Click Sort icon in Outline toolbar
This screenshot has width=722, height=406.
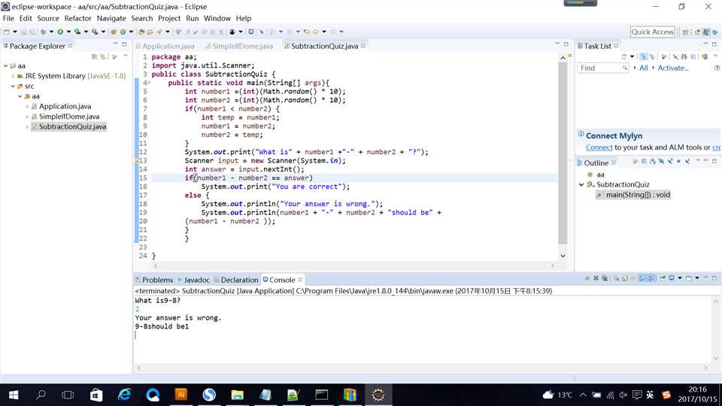click(x=653, y=161)
